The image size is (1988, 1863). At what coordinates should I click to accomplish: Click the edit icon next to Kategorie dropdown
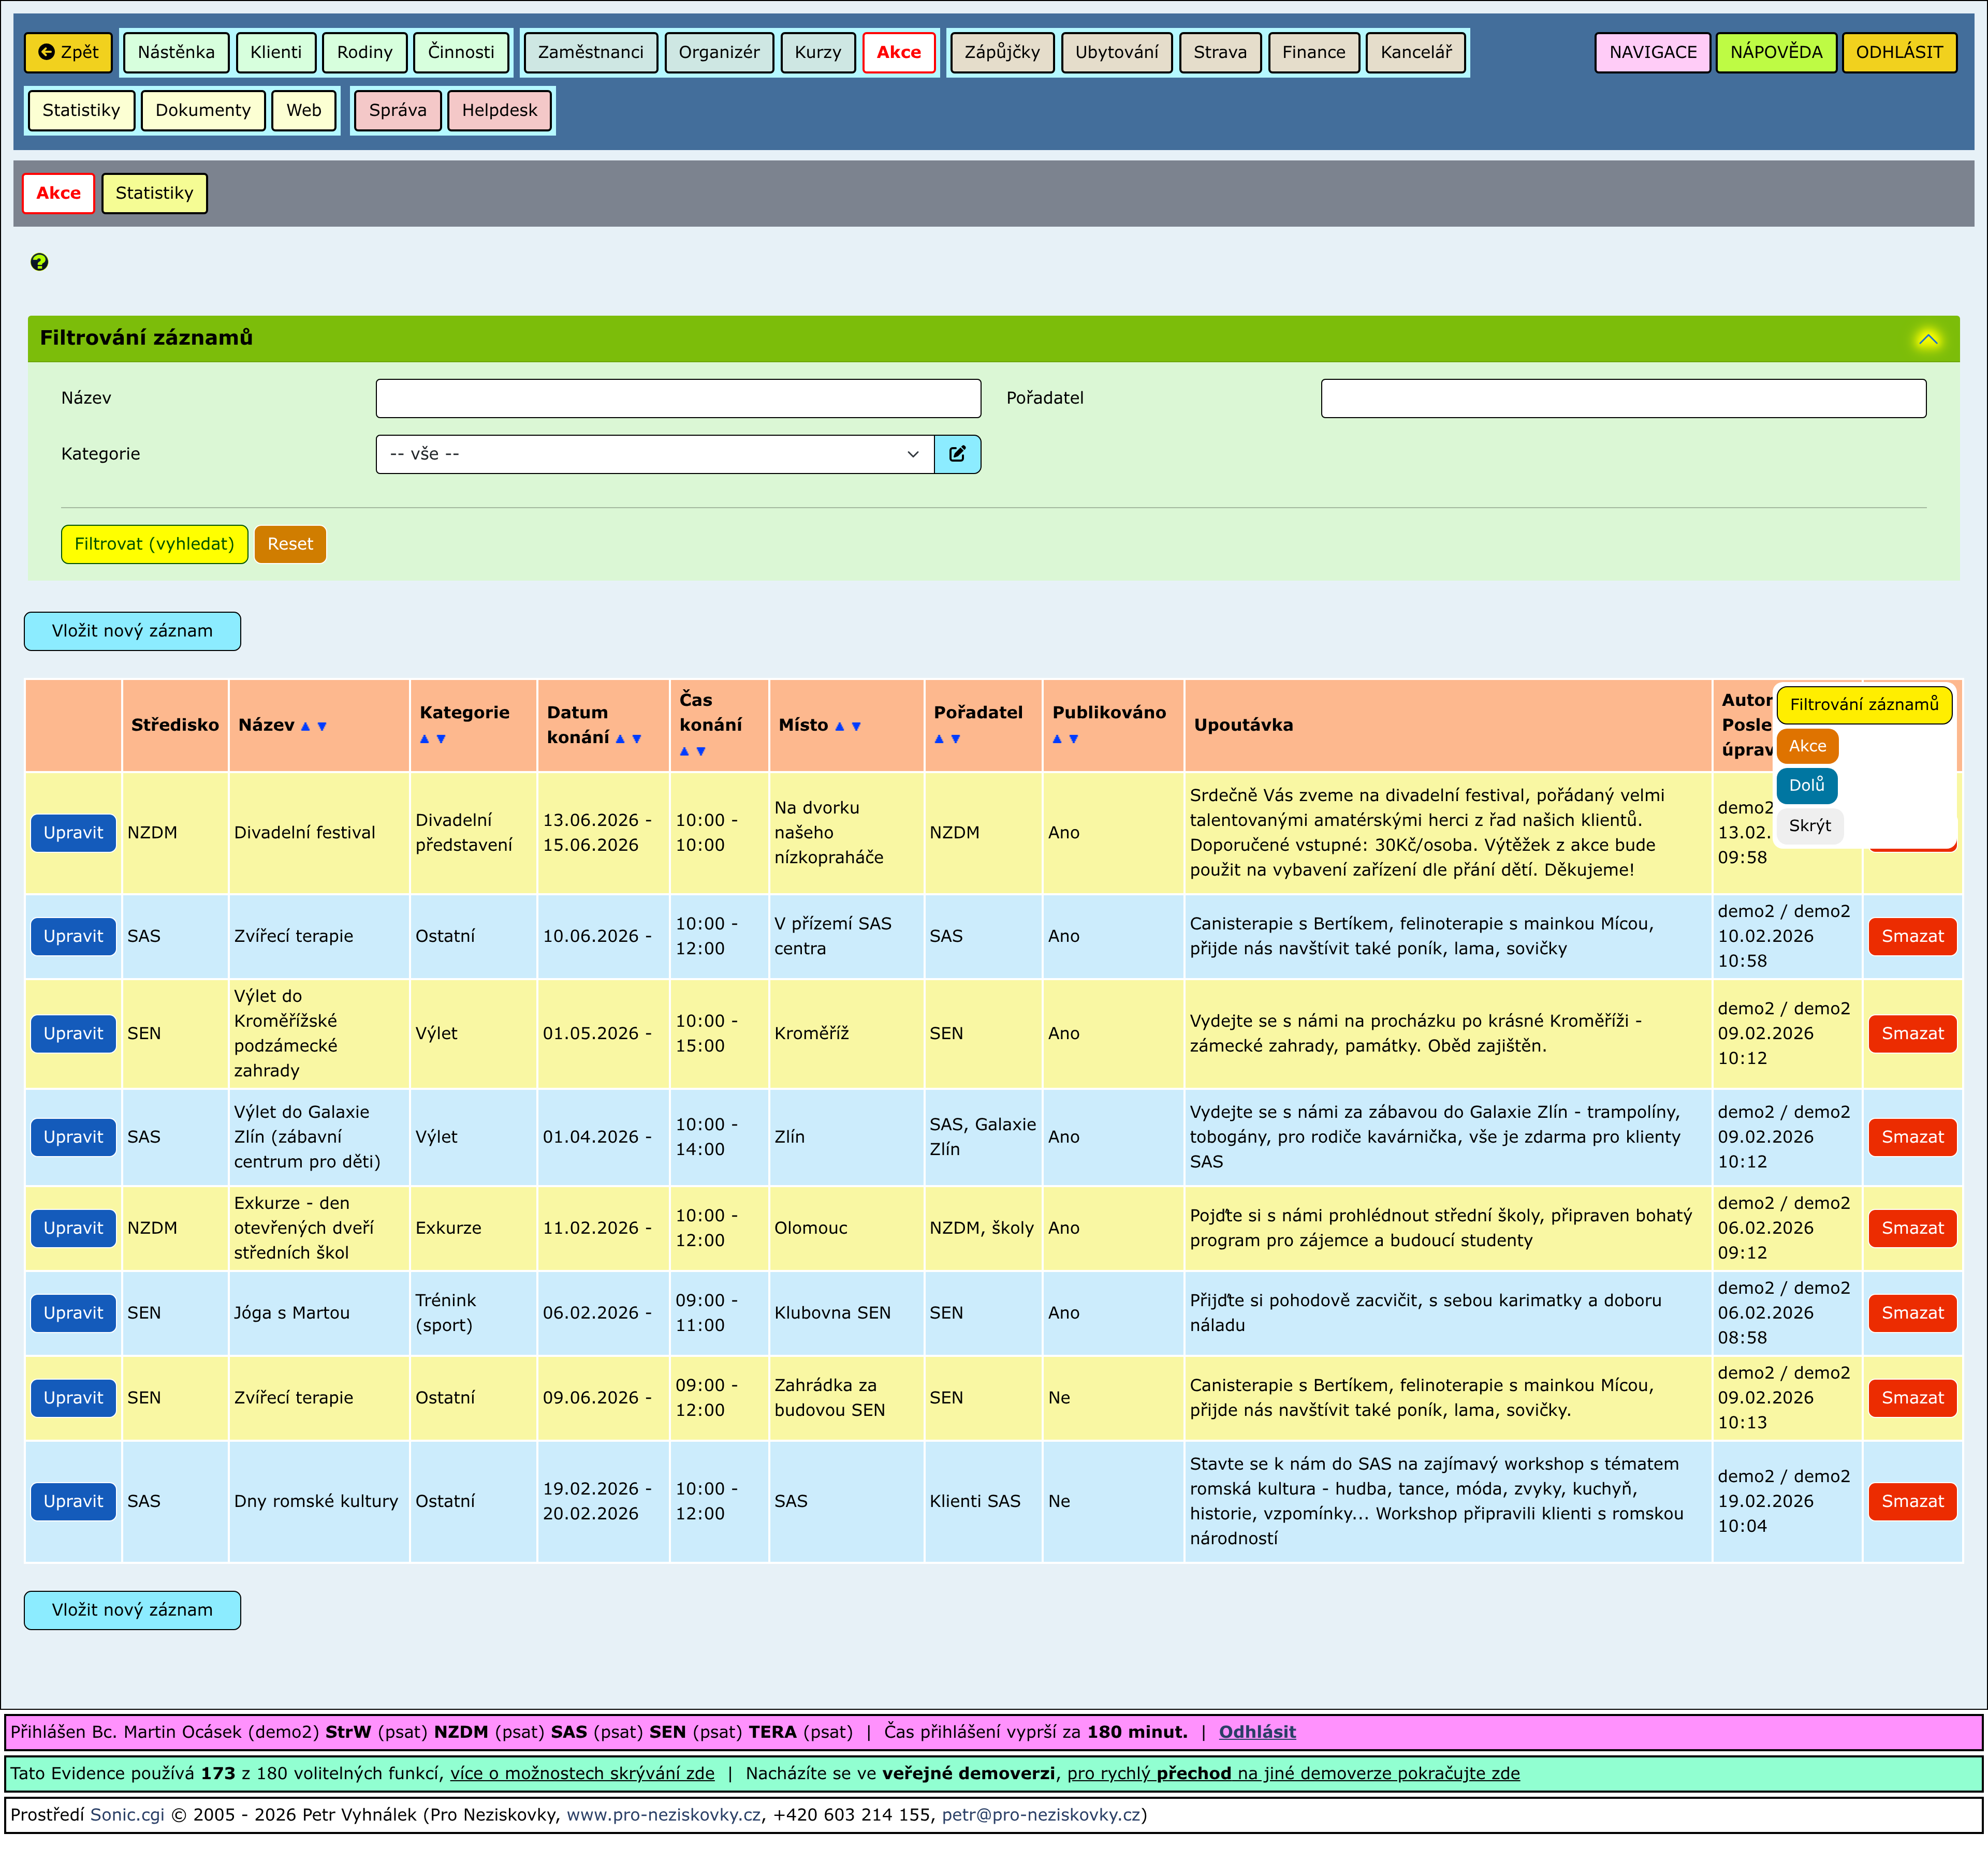click(957, 454)
